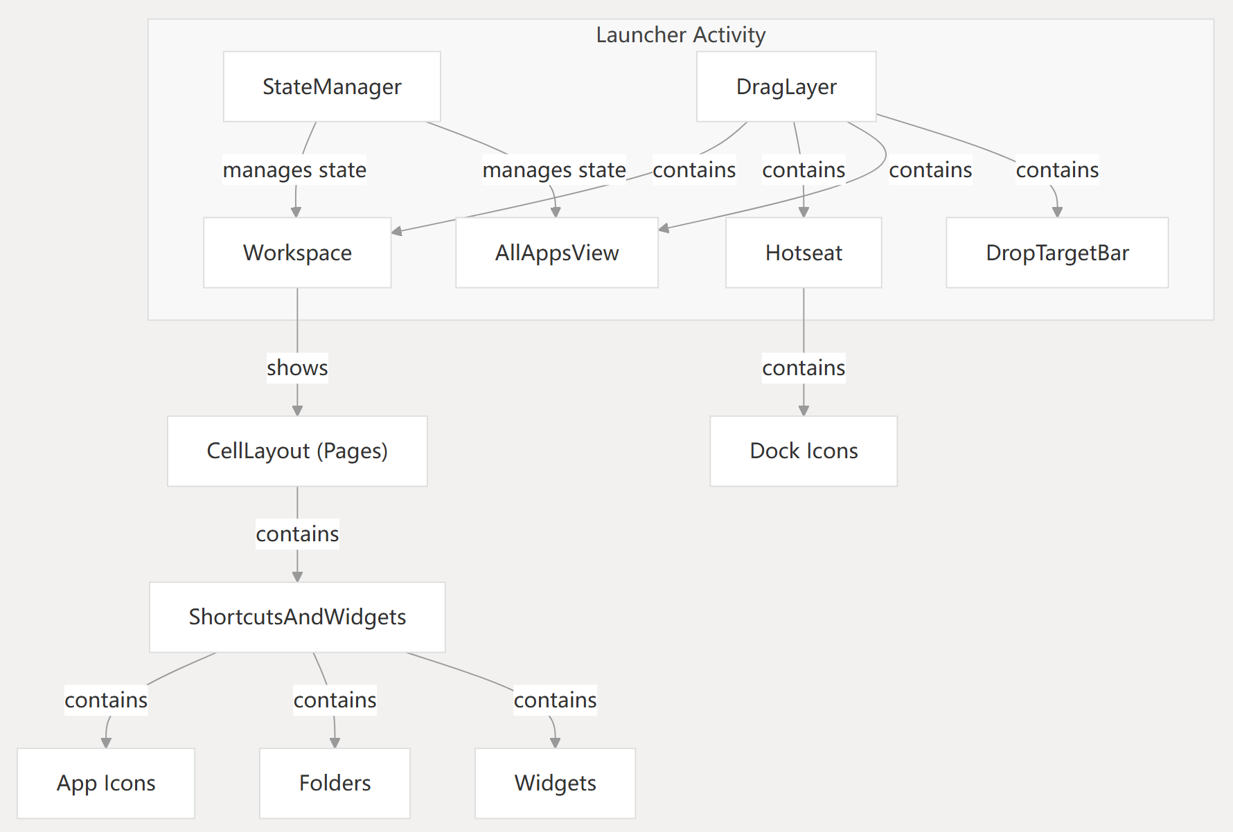Click 'manages state' label pointing to Workspace
This screenshot has width=1233, height=832.
[x=294, y=170]
